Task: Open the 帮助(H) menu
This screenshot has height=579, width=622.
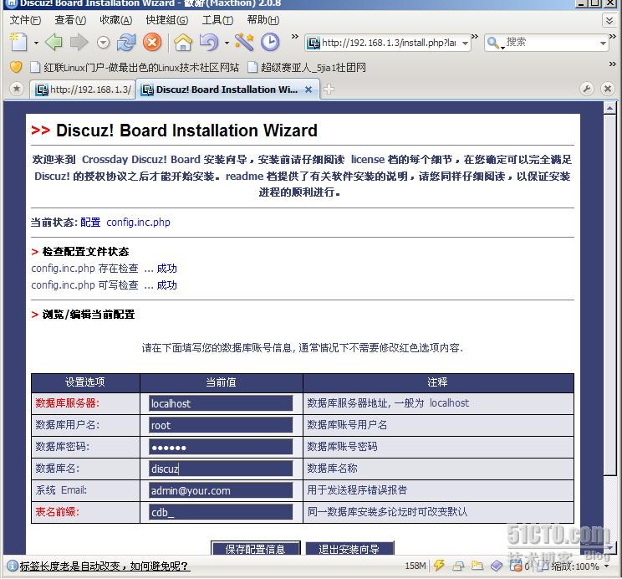Action: 263,20
